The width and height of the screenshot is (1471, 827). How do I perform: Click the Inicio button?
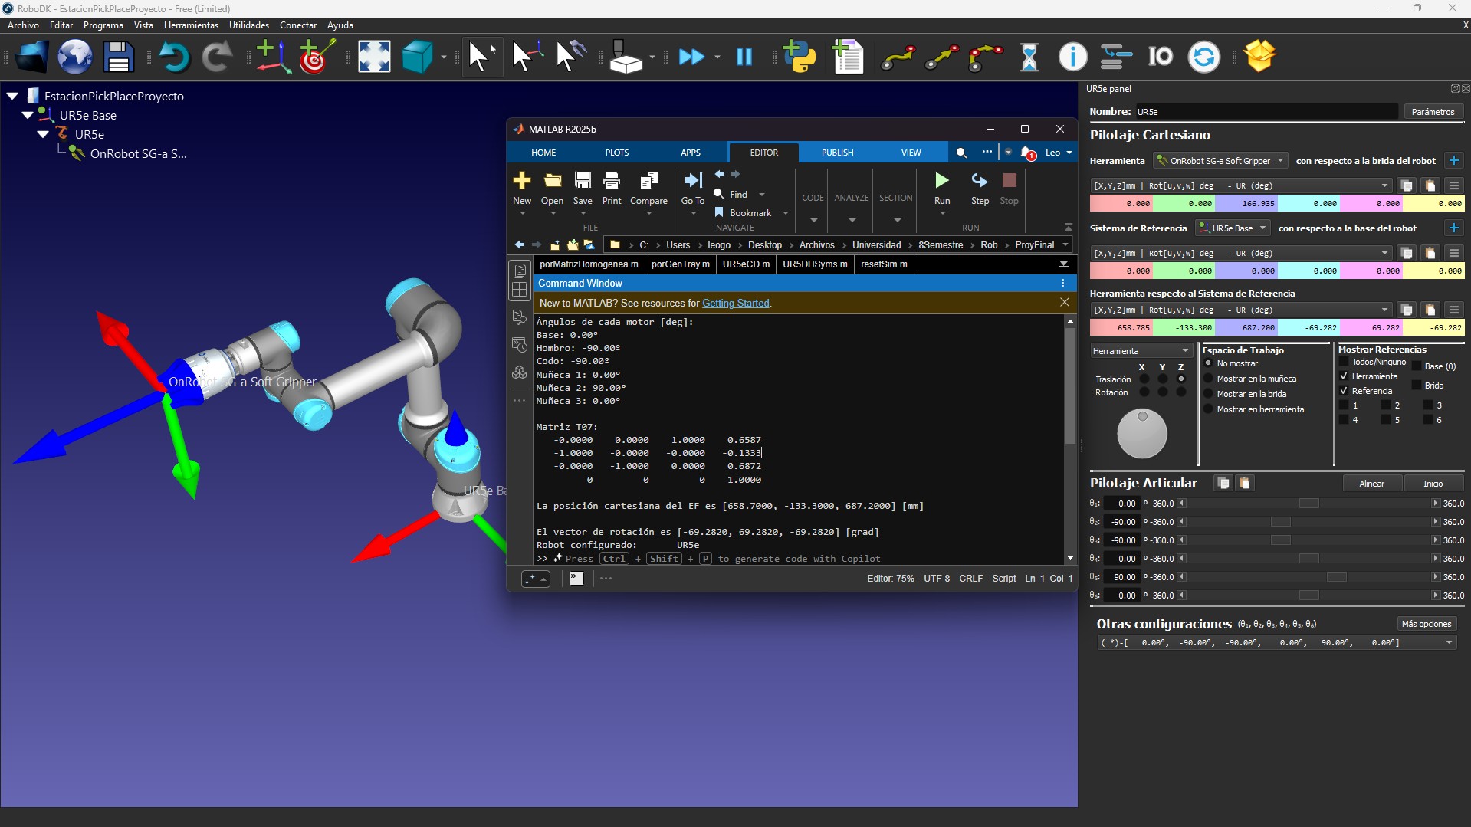pyautogui.click(x=1433, y=484)
